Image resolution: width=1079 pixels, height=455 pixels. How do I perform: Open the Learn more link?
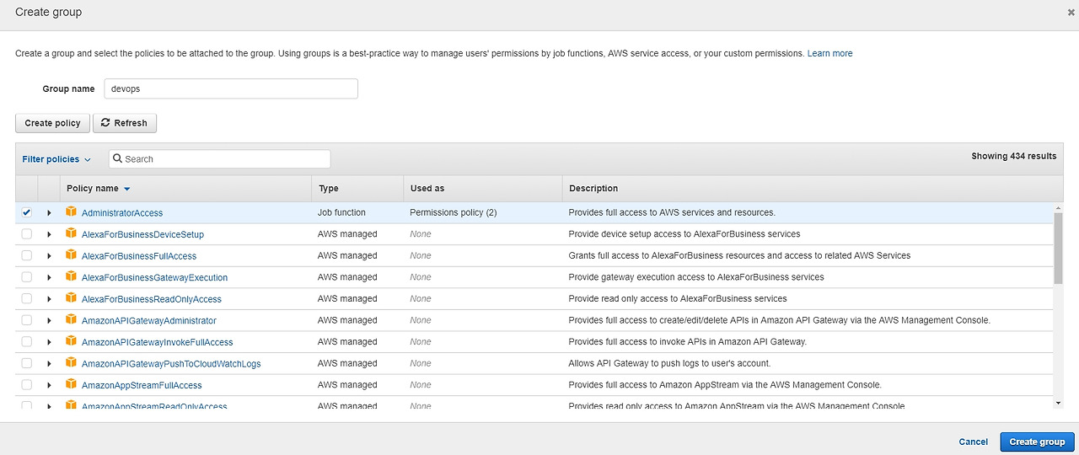point(829,53)
